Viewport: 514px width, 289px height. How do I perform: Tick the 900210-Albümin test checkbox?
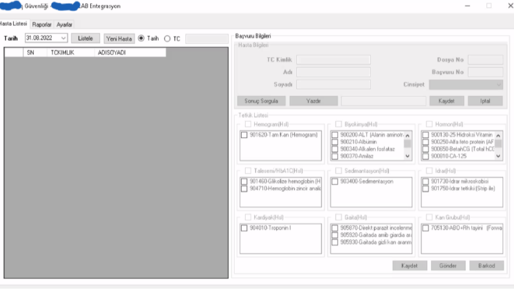click(x=334, y=142)
